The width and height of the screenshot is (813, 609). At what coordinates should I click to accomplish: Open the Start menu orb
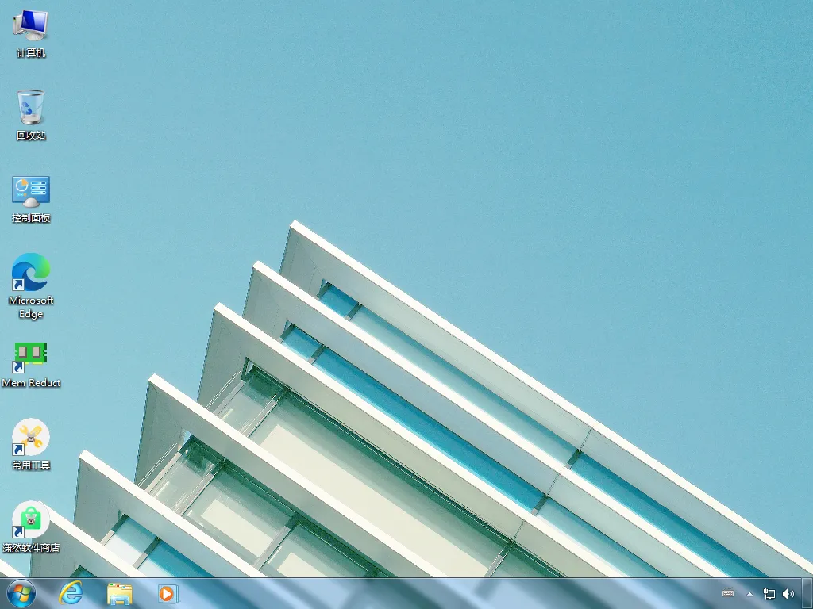(22, 593)
